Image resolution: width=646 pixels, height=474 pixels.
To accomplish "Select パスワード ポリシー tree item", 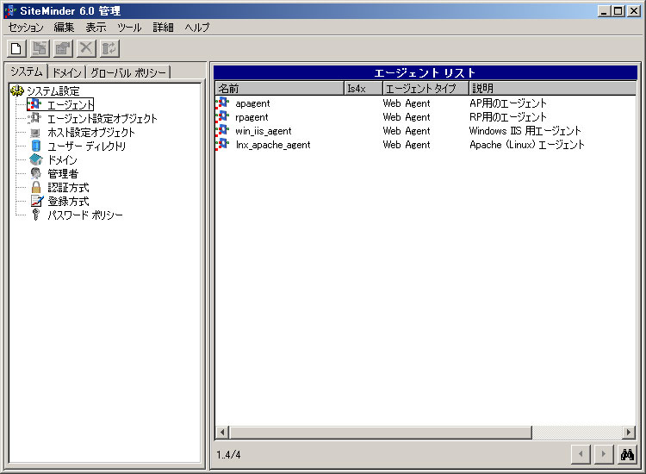I will click(x=85, y=215).
